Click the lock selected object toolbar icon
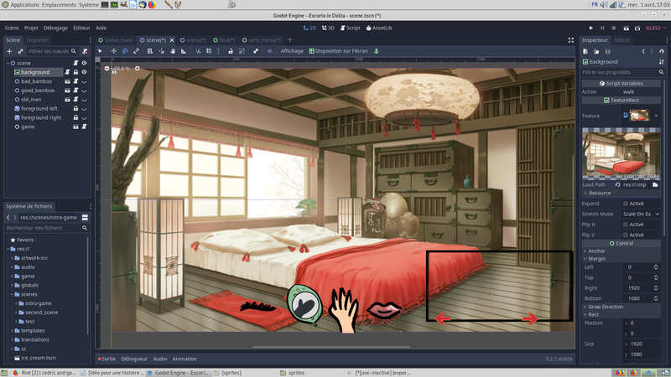Screen dimensions: 671x377 (230, 51)
